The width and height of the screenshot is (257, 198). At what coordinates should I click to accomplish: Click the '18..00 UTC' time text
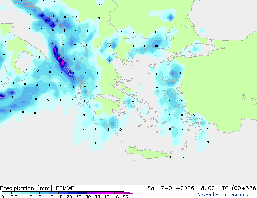pyautogui.click(x=213, y=188)
